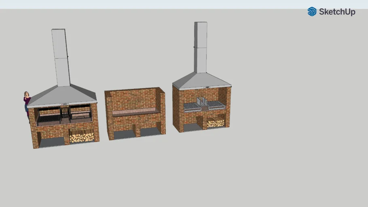Screen dimensions: 368x207
Task: Click the metal hood of right barbecue
Action: [201, 81]
